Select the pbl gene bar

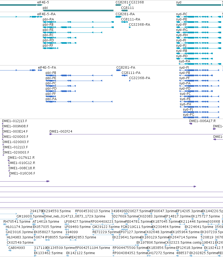click(78, 10)
